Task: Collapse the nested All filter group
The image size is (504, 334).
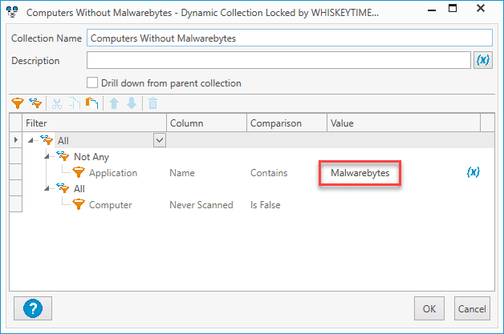Action: point(47,188)
